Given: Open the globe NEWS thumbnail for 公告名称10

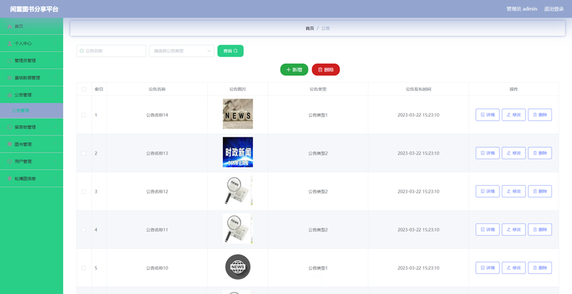Looking at the screenshot, I should (x=238, y=267).
